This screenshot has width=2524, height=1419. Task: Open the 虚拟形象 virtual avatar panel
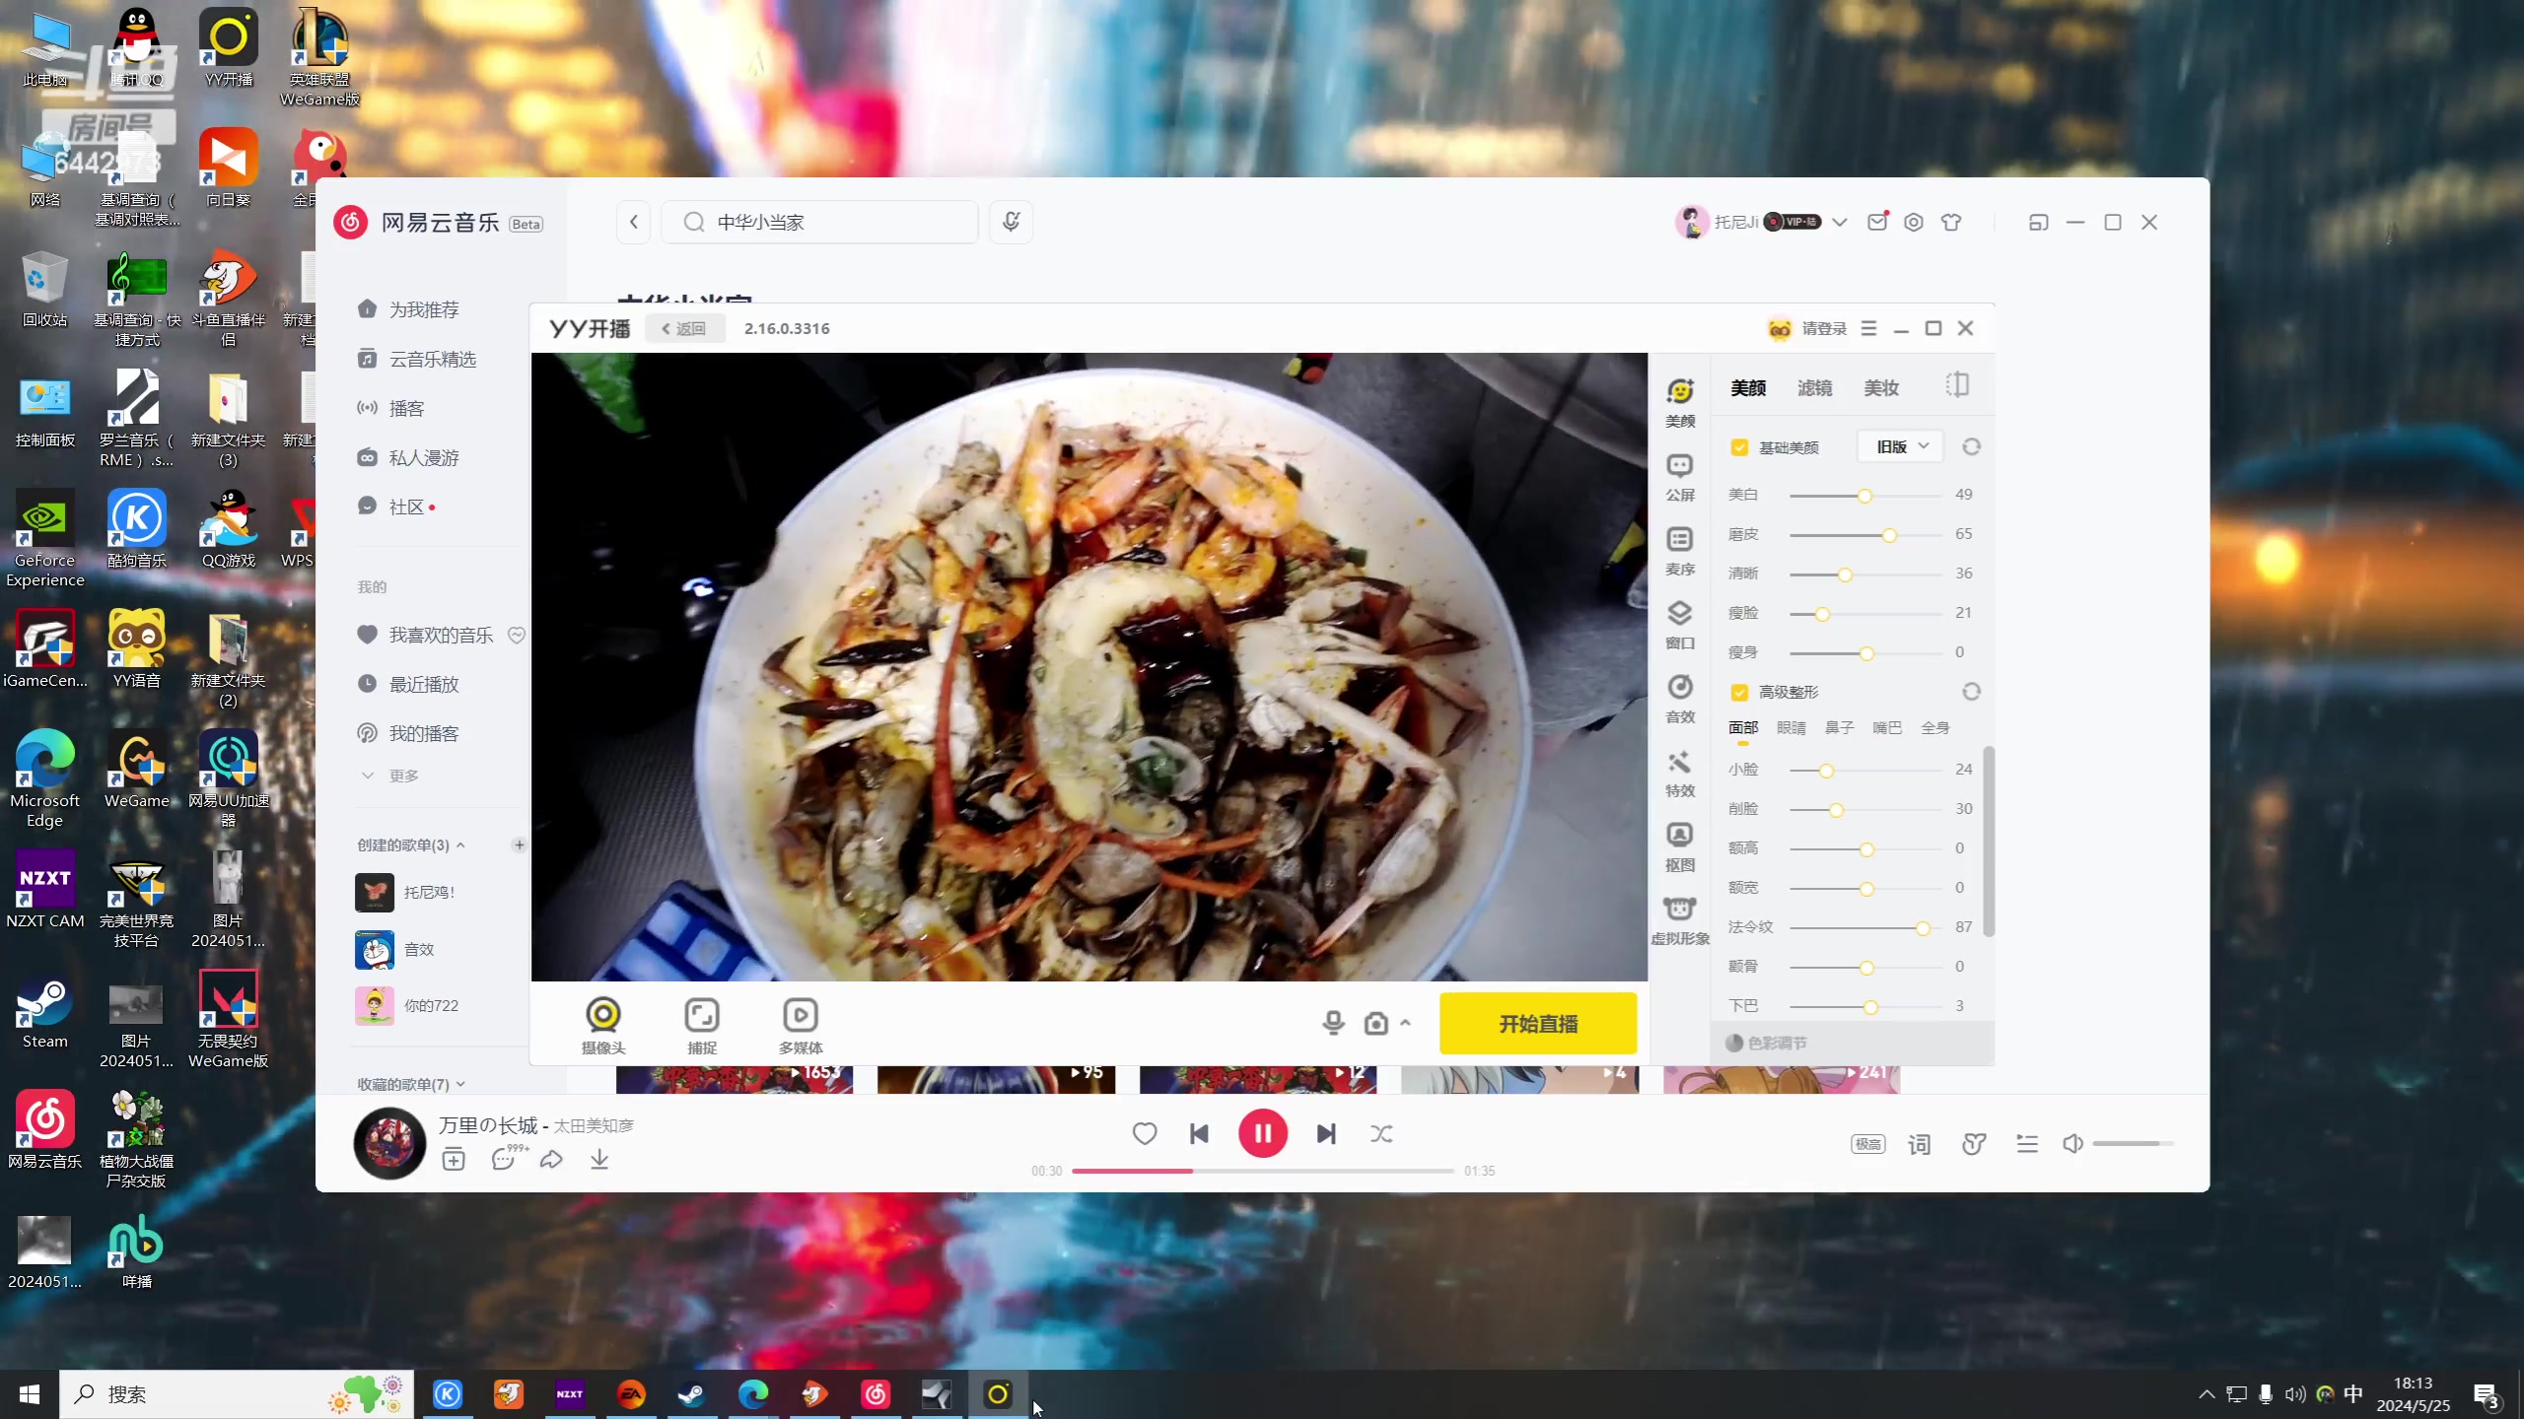point(1680,920)
